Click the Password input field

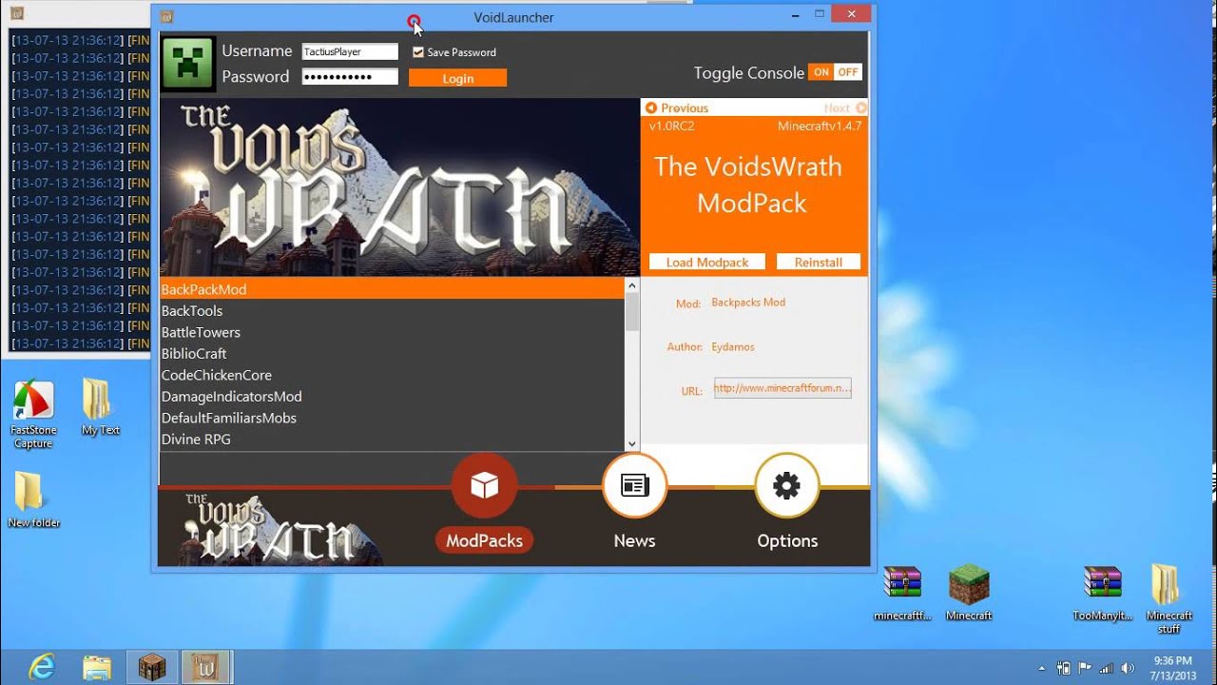tap(350, 77)
